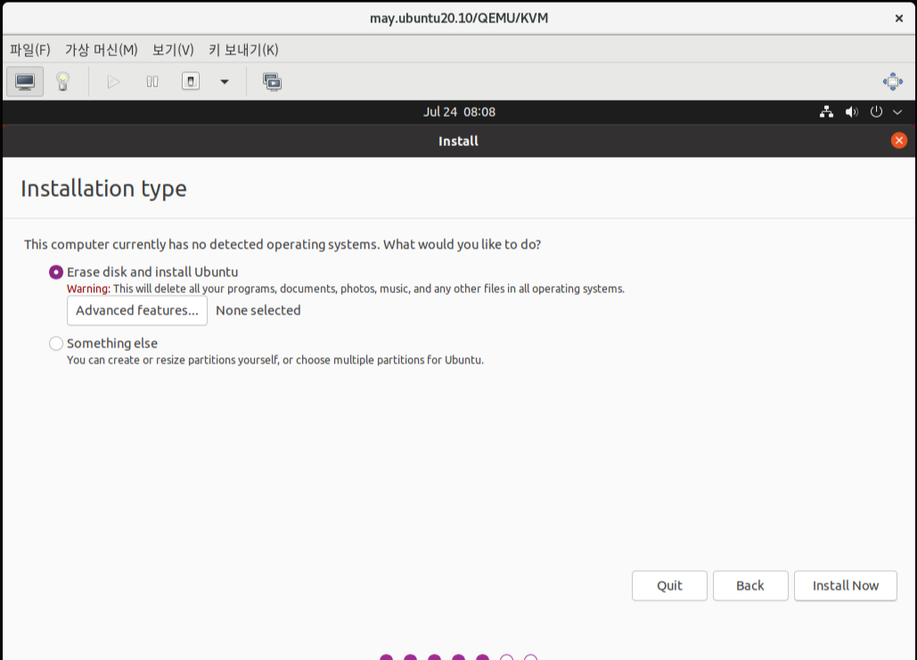This screenshot has height=660, width=917.
Task: Close the Install window with orange X
Action: point(899,141)
